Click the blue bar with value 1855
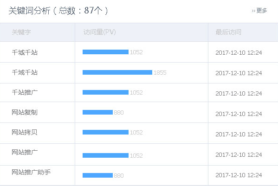Viewport: 278px width, 186px height. coord(117,72)
